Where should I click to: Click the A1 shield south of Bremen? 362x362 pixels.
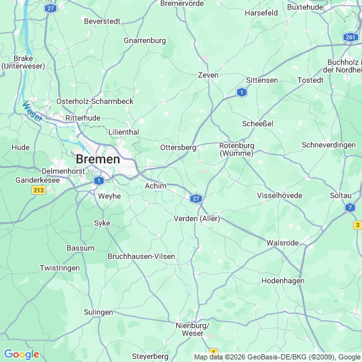(x=99, y=181)
